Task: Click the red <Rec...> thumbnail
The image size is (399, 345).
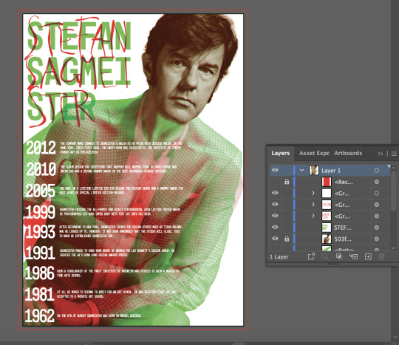Action: [327, 182]
